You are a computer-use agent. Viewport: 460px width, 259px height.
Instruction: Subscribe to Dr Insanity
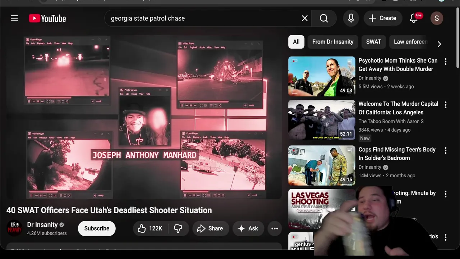(97, 228)
